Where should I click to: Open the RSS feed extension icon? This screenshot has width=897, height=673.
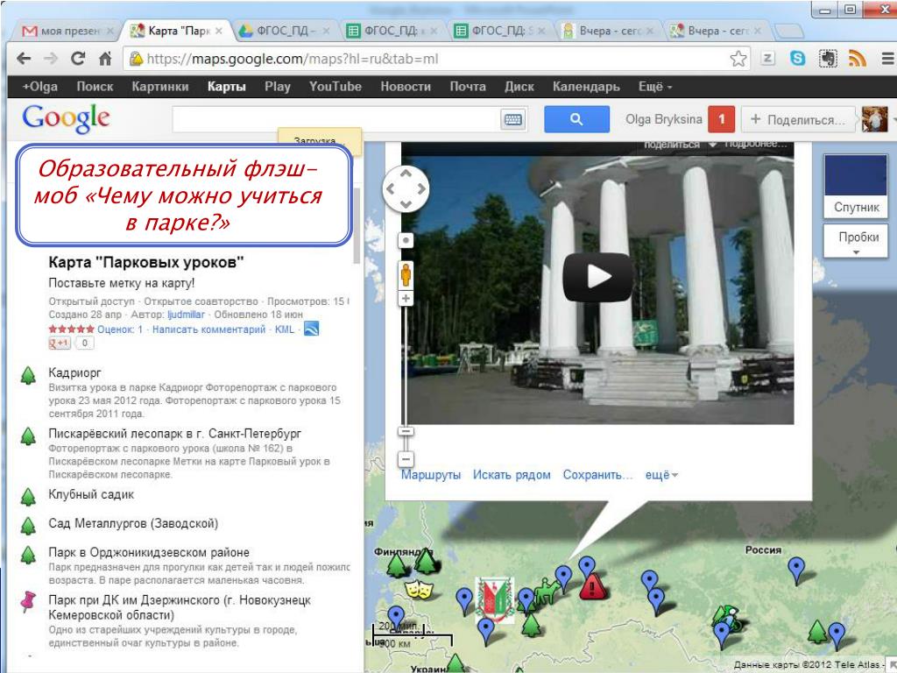tap(857, 58)
